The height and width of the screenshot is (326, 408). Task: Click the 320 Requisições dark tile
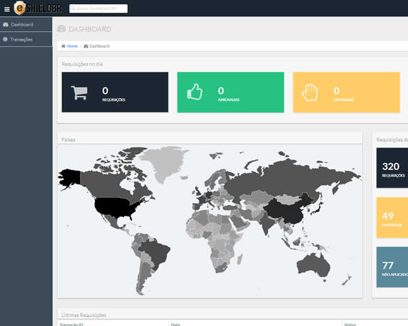(x=392, y=168)
